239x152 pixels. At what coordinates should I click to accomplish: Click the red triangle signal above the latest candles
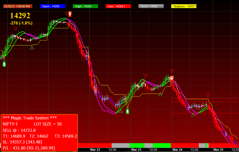pos(208,95)
